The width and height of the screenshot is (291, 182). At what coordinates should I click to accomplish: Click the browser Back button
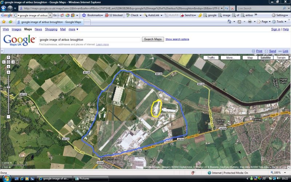tap(4, 8)
